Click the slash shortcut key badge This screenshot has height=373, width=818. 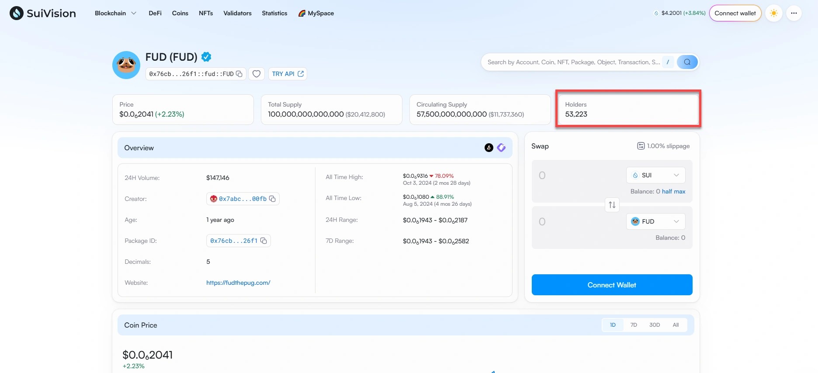[x=668, y=62]
